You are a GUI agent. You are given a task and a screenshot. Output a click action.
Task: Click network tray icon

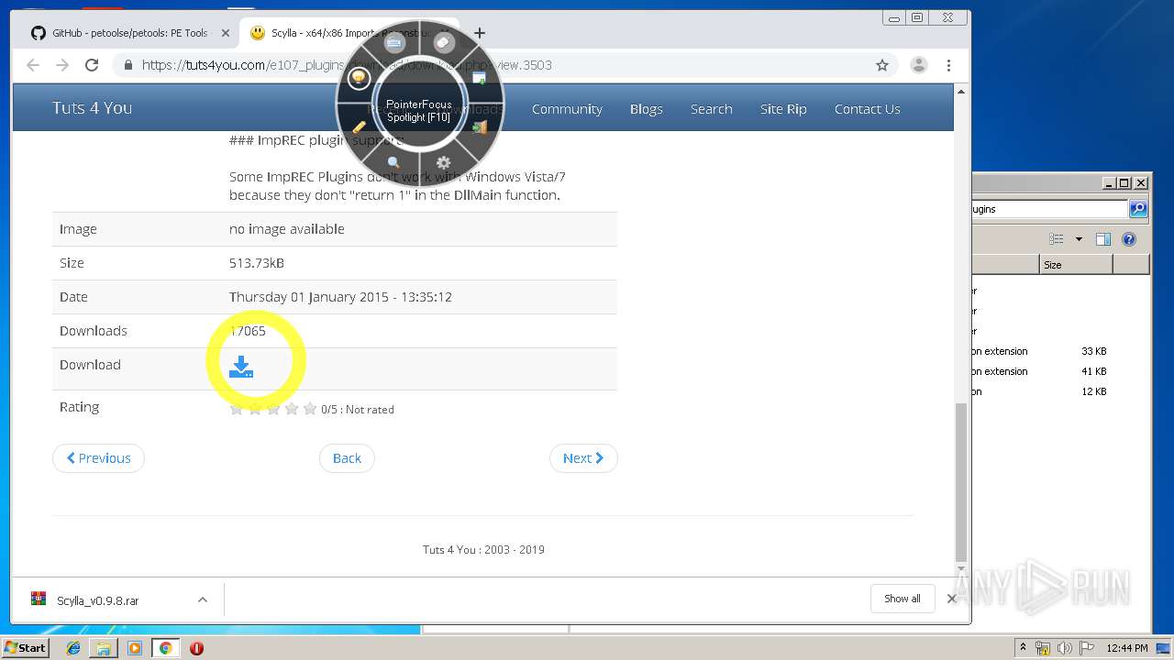(1043, 648)
